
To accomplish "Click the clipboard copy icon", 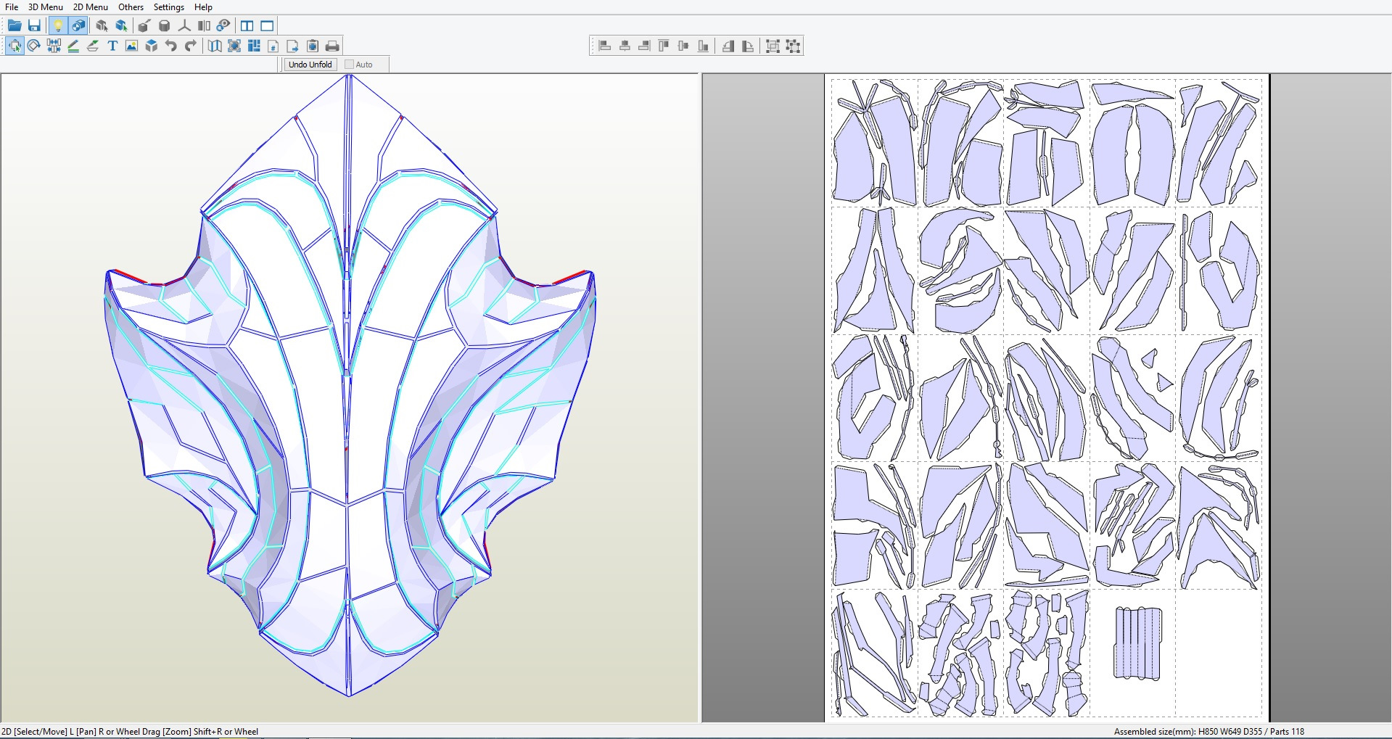I will coord(313,46).
